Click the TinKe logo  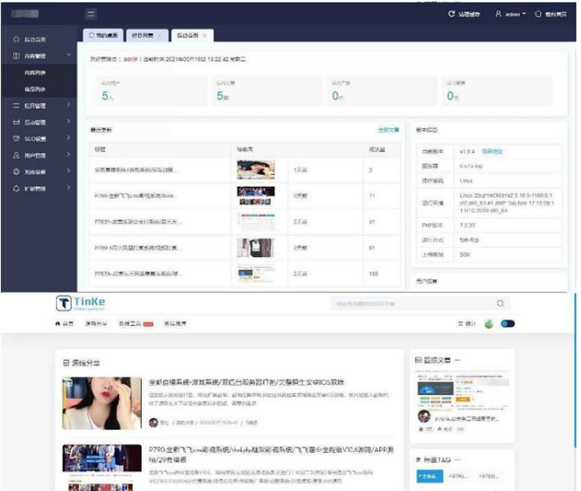pos(86,304)
